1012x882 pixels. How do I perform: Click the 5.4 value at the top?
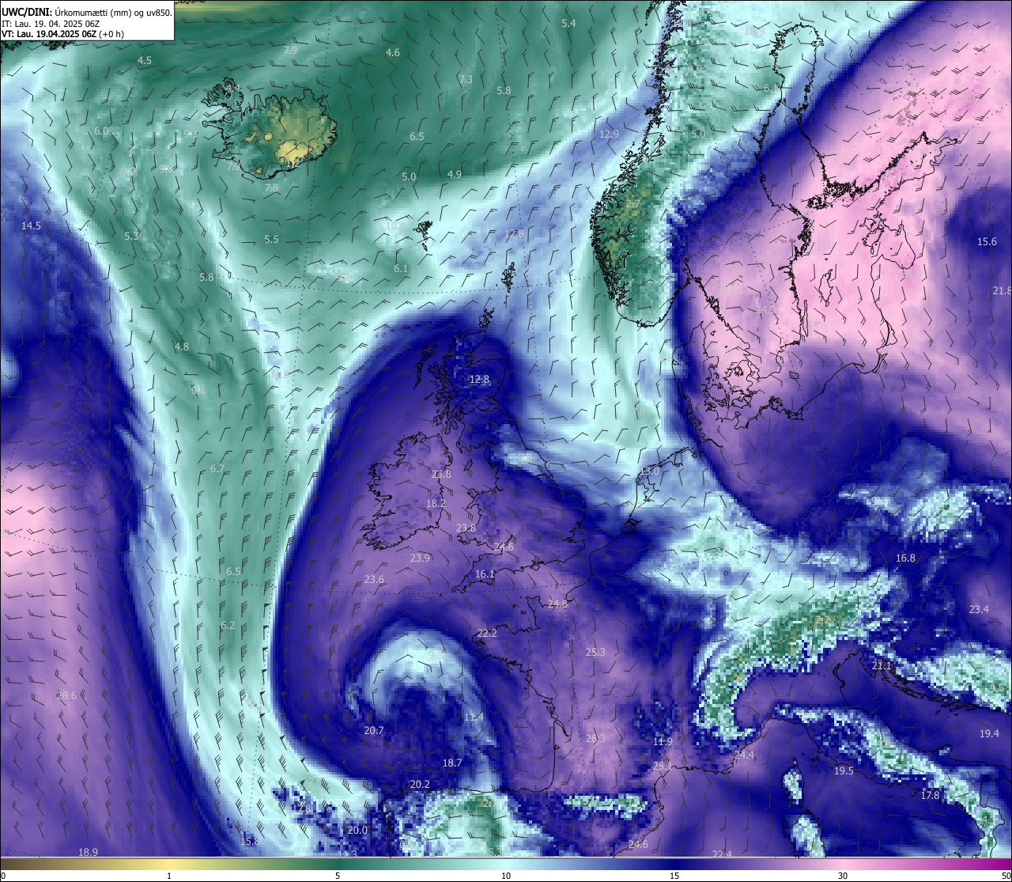click(568, 24)
